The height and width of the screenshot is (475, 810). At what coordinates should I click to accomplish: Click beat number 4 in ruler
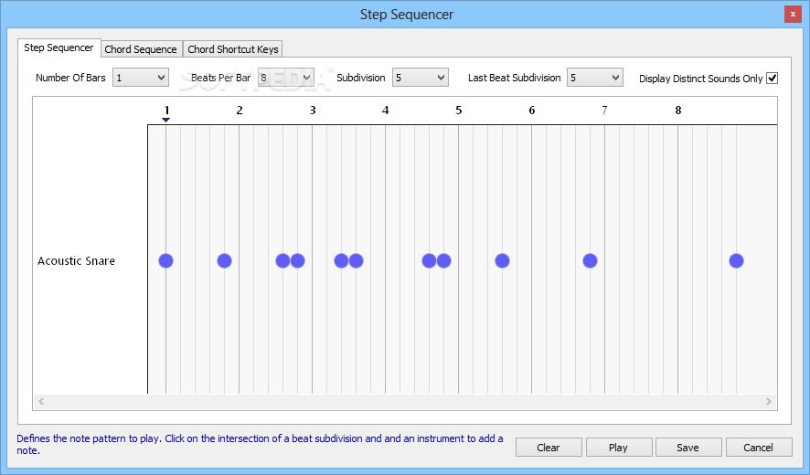(x=386, y=110)
